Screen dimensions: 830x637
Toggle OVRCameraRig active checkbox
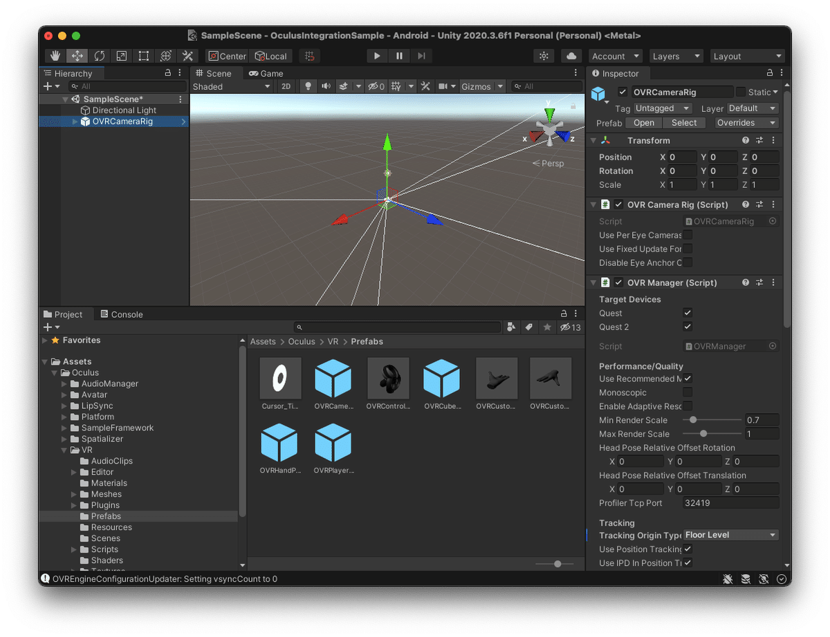622,92
